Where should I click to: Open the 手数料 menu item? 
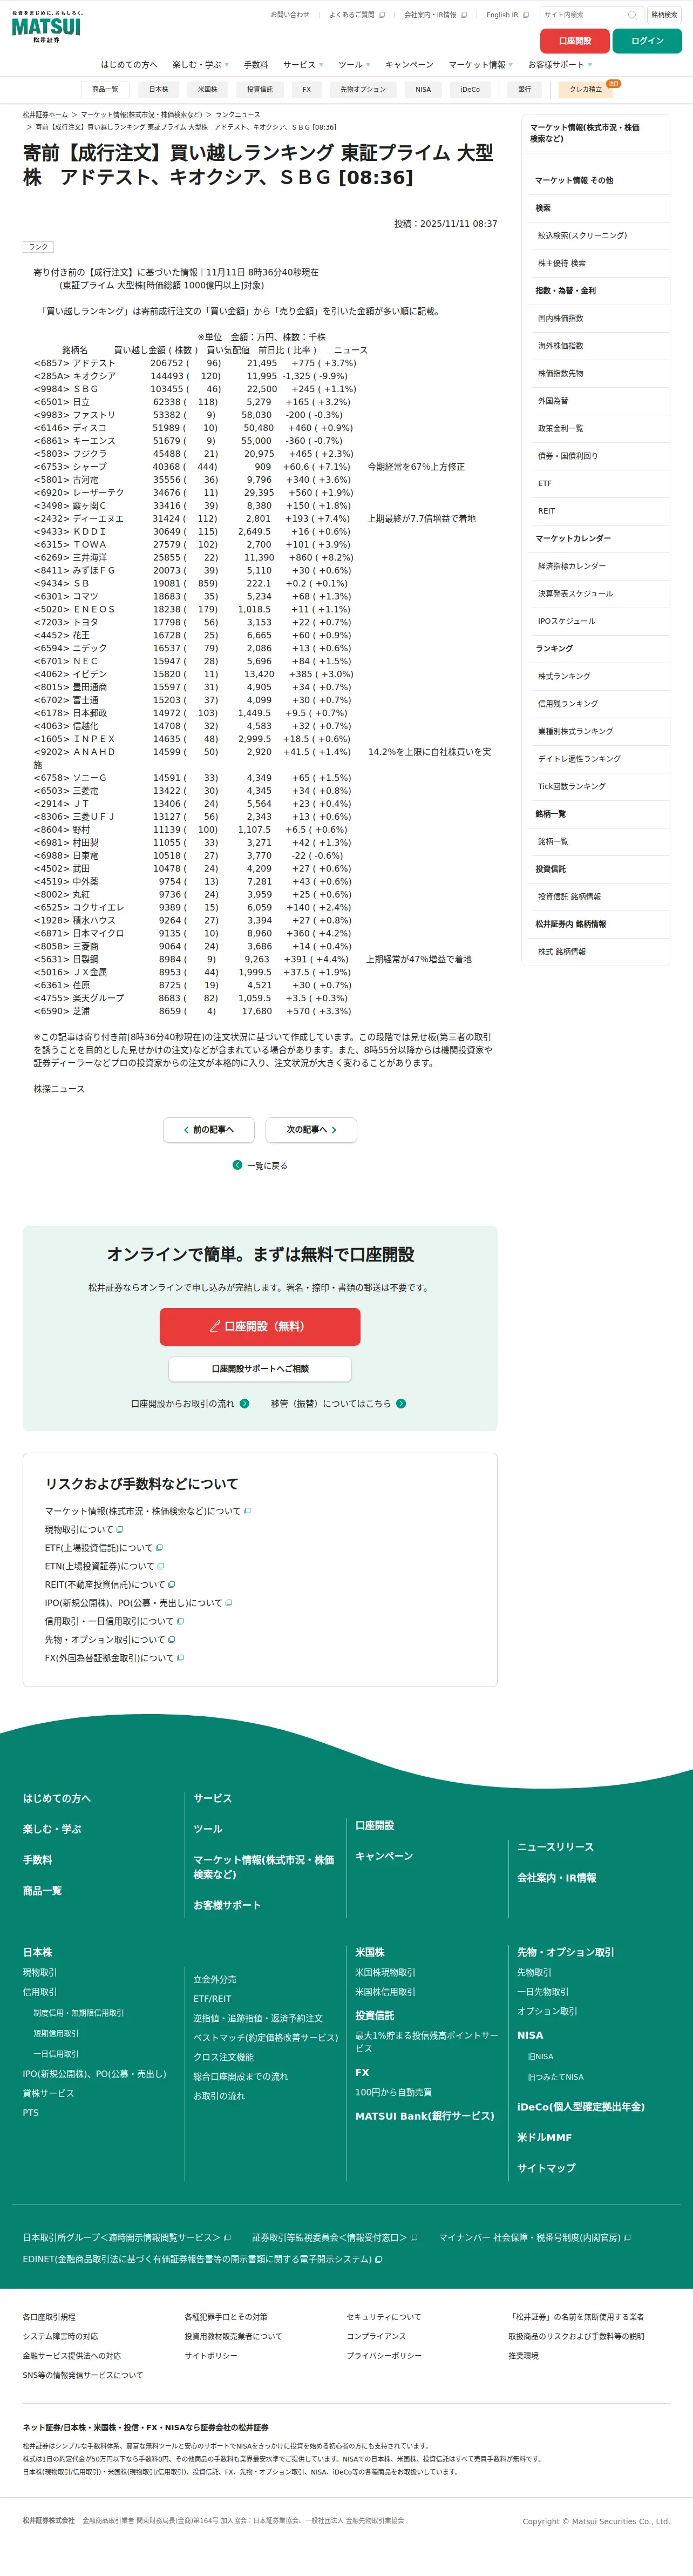click(x=256, y=65)
